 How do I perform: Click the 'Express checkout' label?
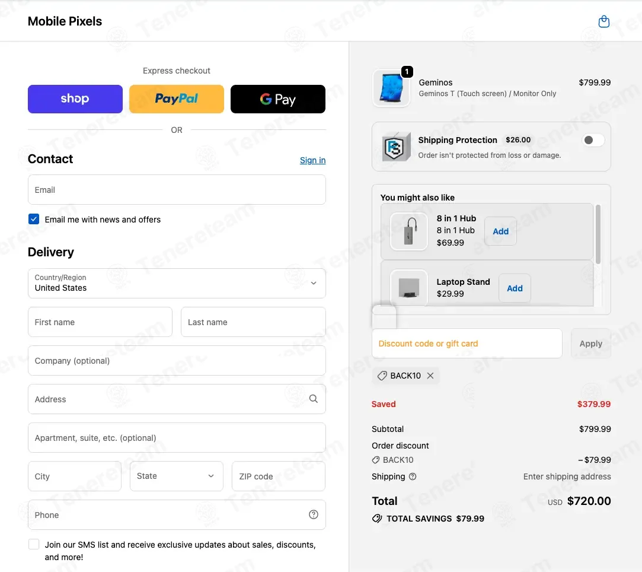tap(177, 71)
